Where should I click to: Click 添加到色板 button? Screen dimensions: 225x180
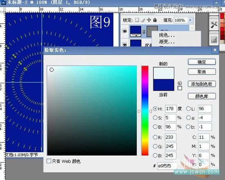pyautogui.click(x=202, y=84)
